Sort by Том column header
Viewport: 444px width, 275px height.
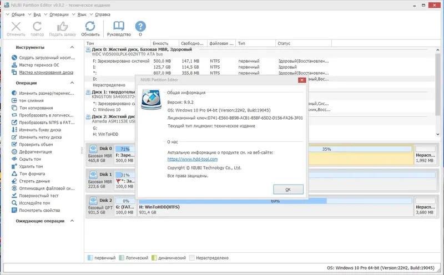118,43
